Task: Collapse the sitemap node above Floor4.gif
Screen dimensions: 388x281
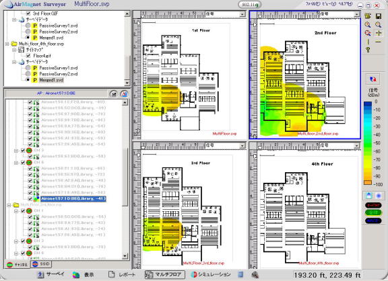Action: coord(14,50)
